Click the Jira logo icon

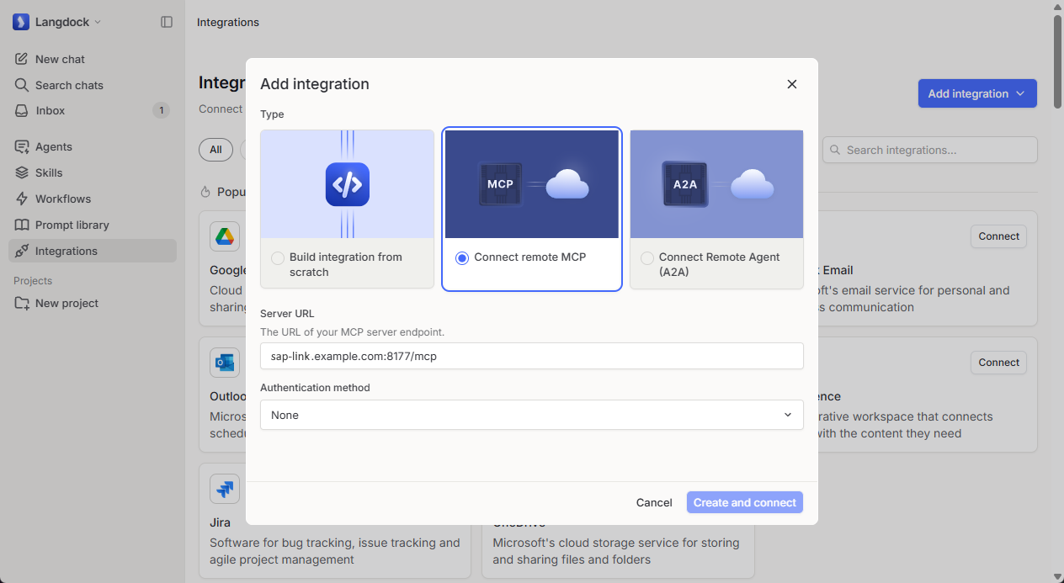click(224, 489)
